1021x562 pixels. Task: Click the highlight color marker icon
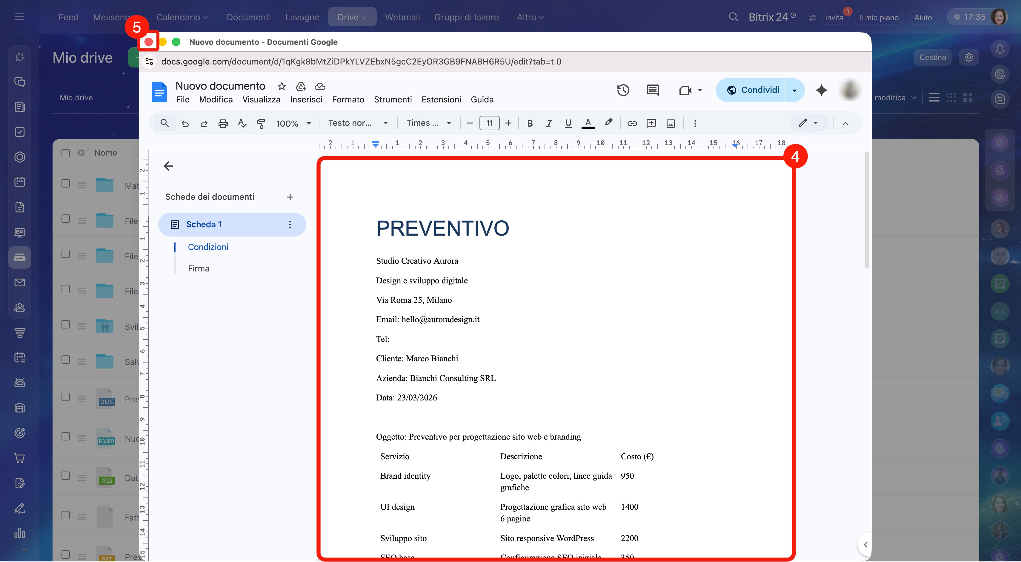pos(608,123)
